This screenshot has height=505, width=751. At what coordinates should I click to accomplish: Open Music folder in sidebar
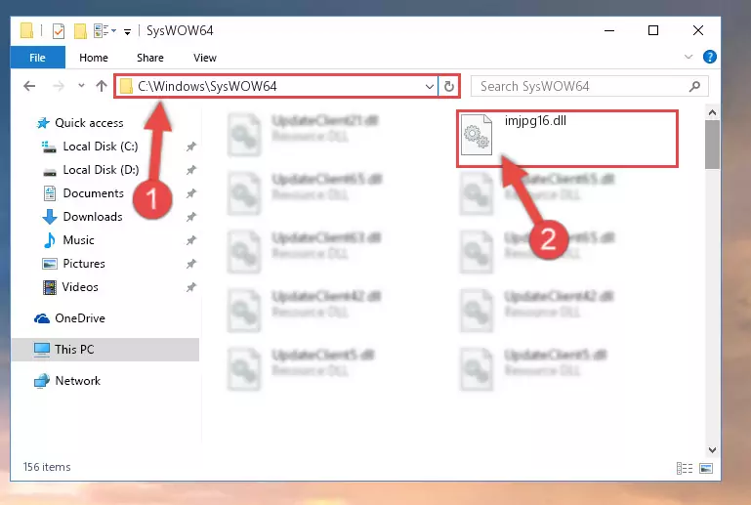click(78, 240)
